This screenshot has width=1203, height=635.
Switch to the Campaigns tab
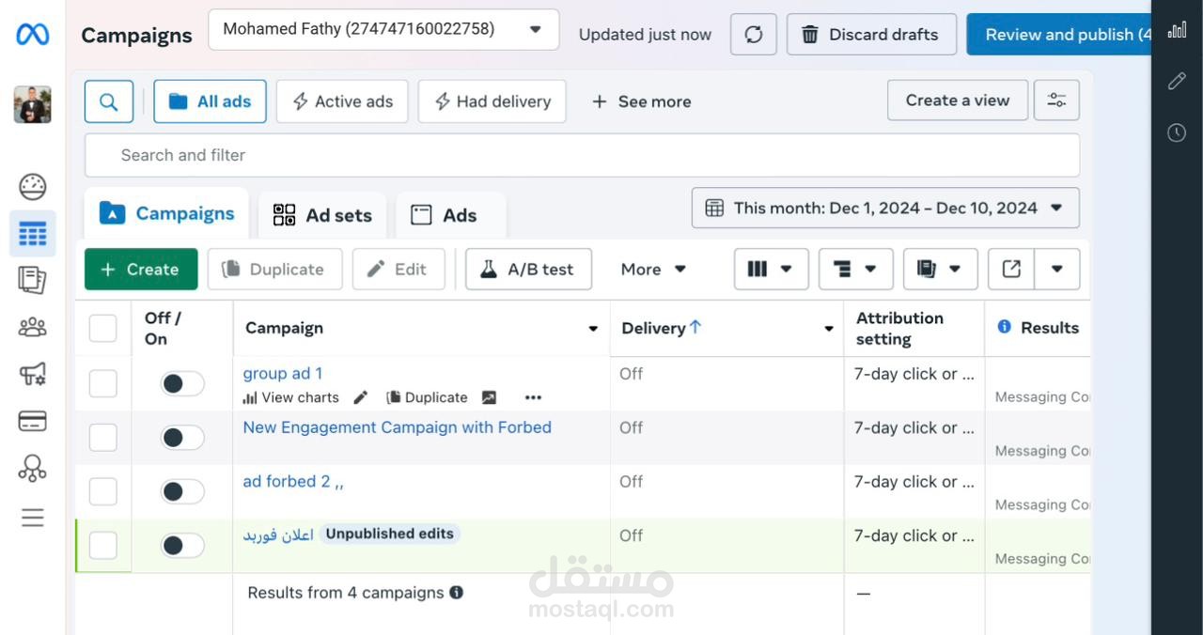pyautogui.click(x=166, y=213)
